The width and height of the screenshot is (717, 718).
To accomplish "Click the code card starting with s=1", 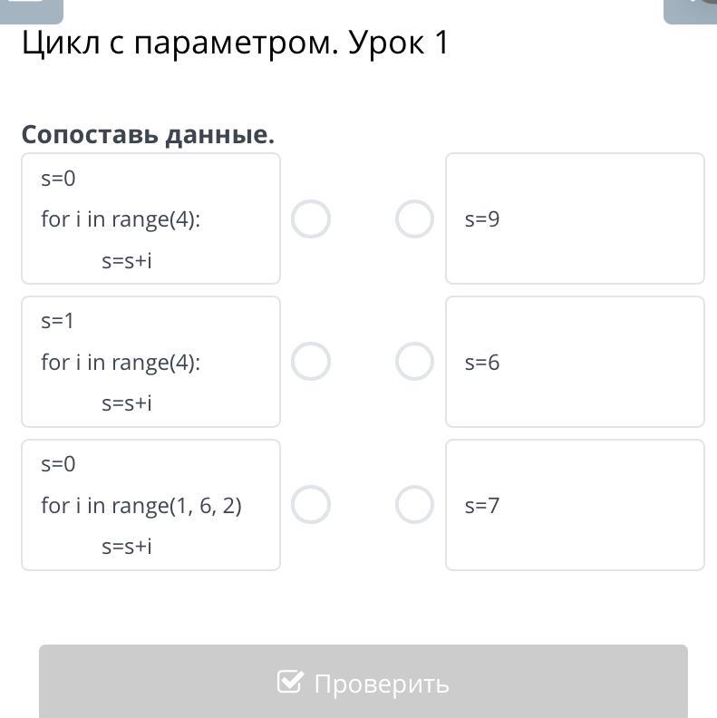I will coord(150,362).
